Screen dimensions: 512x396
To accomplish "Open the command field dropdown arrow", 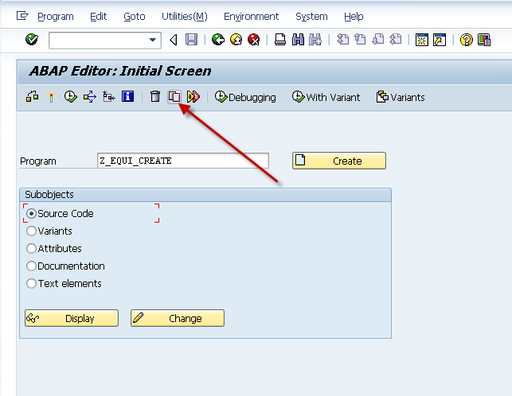I will tap(152, 40).
